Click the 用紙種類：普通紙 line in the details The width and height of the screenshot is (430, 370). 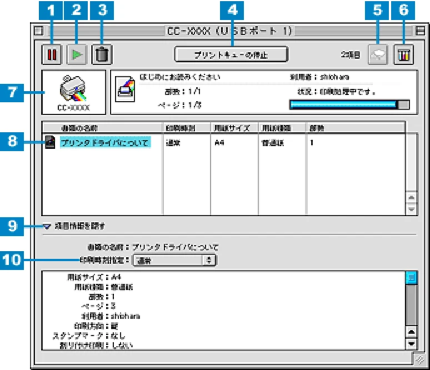(x=104, y=287)
